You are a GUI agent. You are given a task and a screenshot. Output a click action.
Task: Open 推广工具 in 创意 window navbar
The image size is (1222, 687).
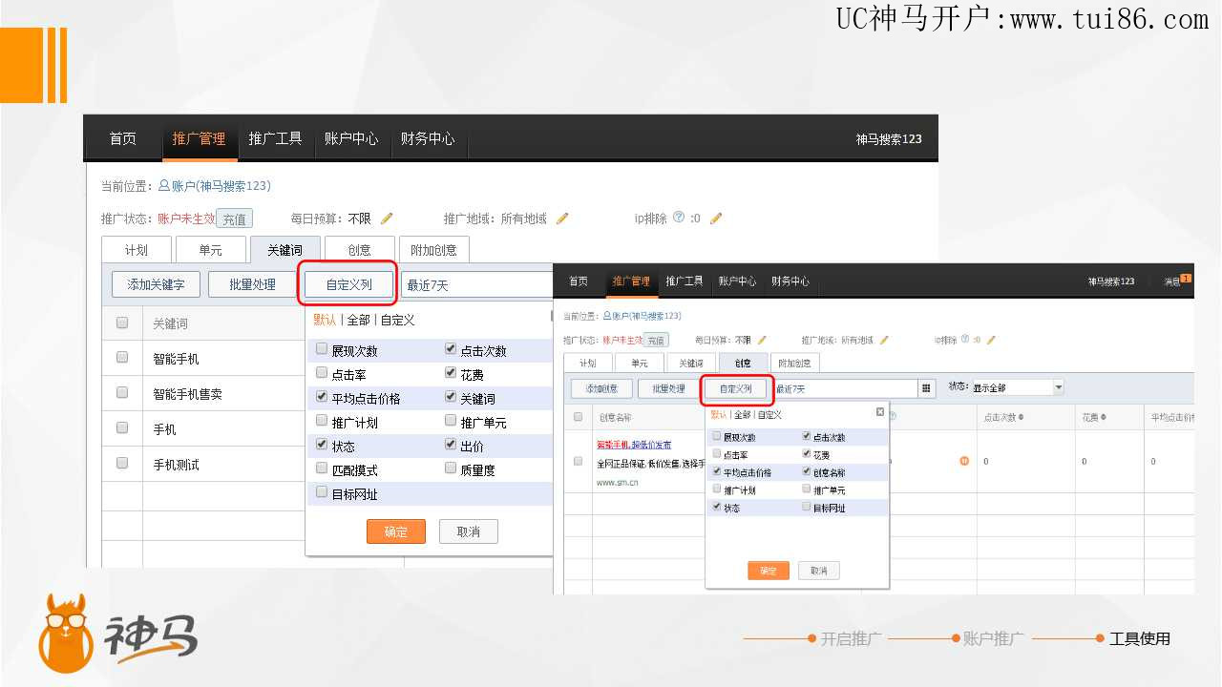(x=684, y=281)
